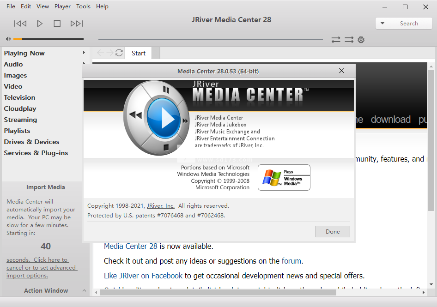Open the gear options icon
Image resolution: width=437 pixels, height=307 pixels.
click(x=361, y=40)
